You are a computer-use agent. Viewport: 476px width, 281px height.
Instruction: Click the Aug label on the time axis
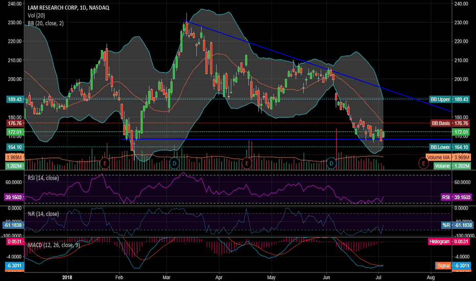tap(431, 277)
